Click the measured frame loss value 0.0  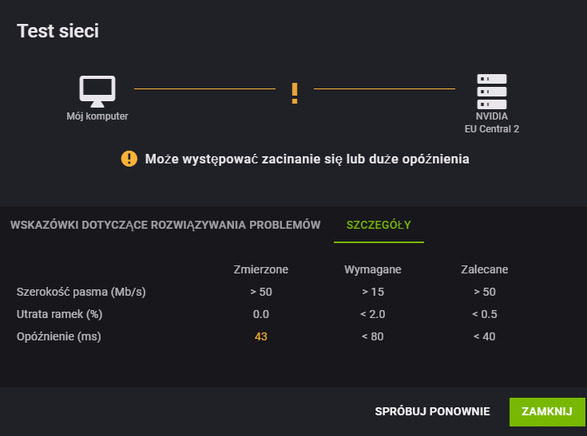tap(261, 314)
